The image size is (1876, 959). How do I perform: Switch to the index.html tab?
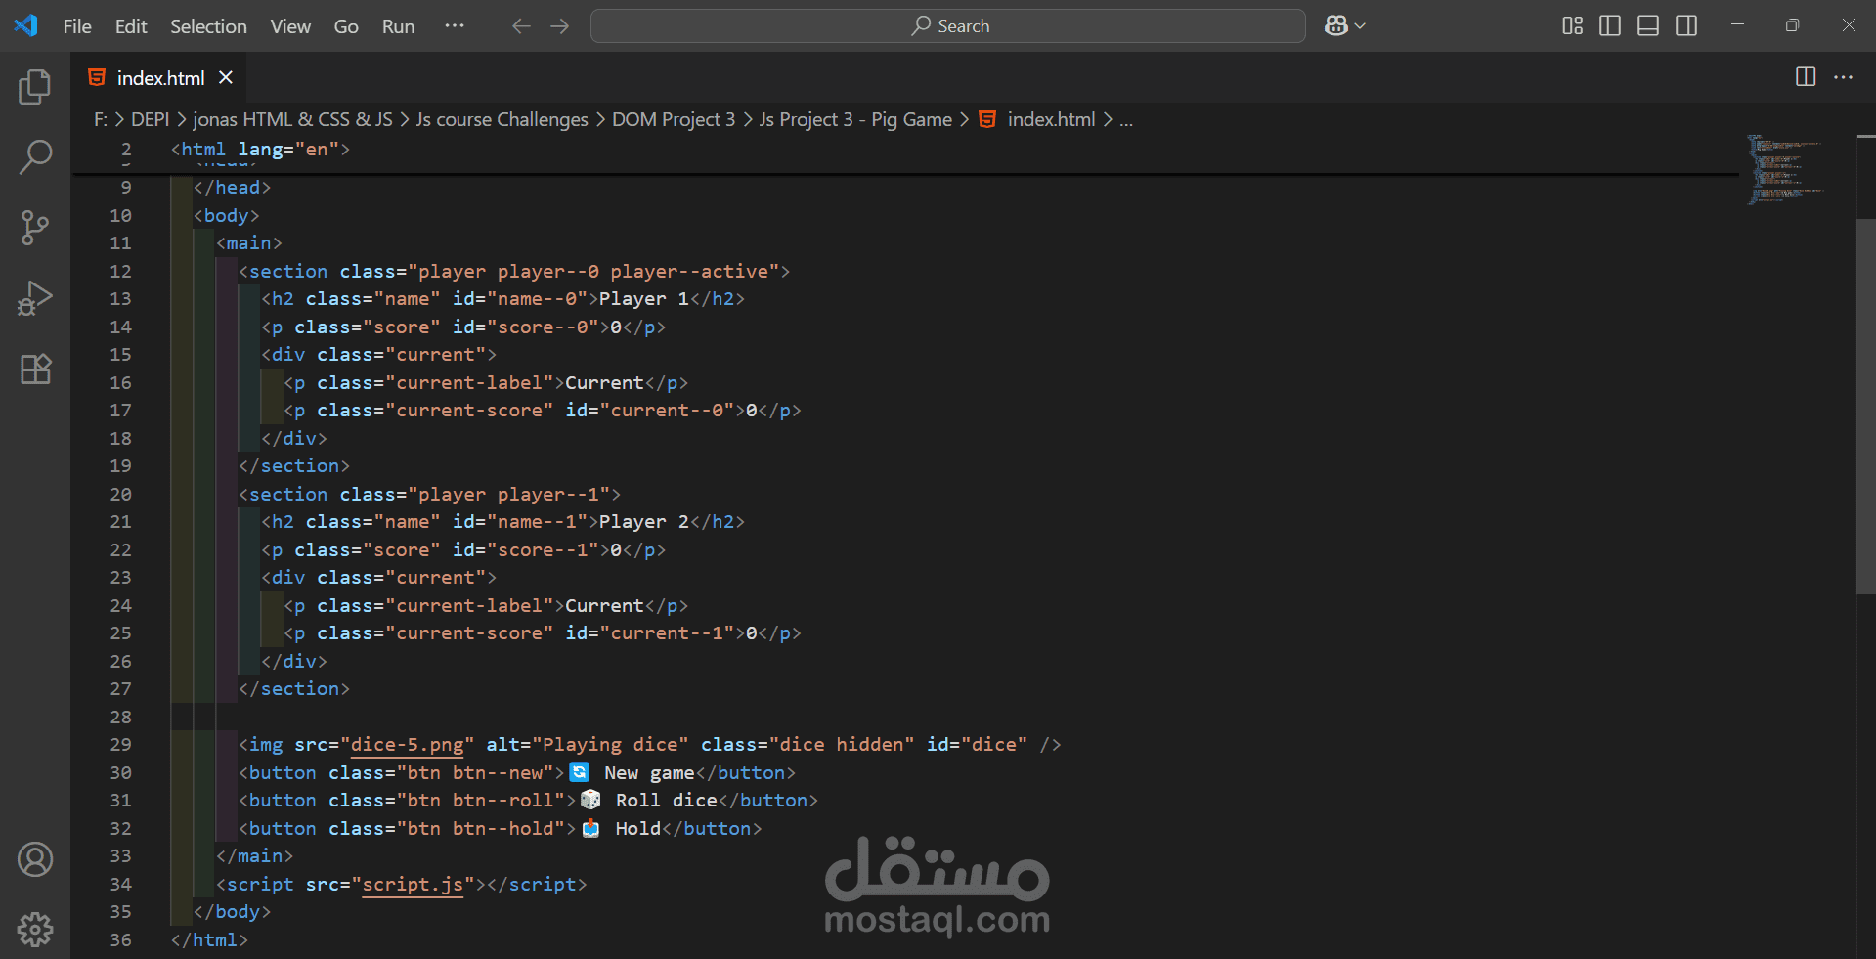click(x=160, y=77)
